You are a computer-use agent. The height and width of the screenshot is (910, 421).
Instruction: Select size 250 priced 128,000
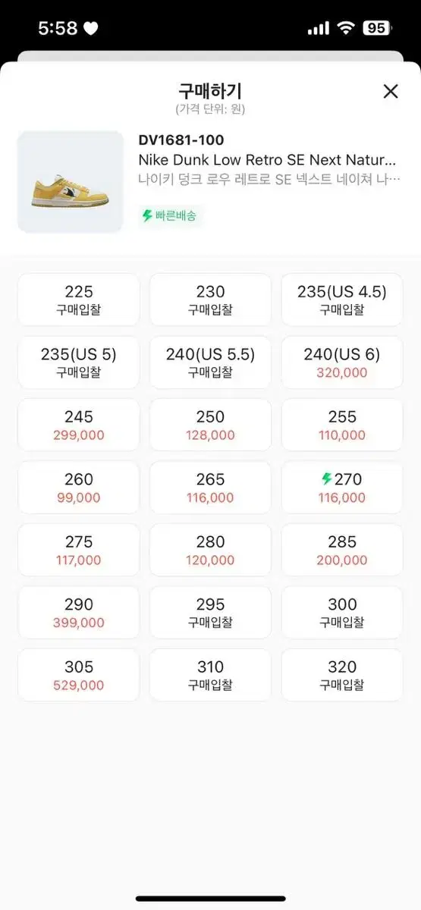210,425
